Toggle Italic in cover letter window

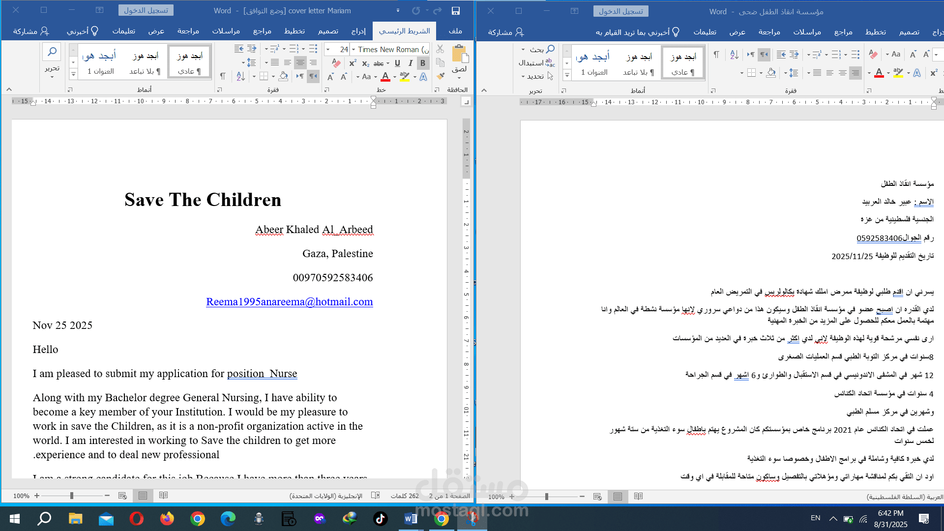[410, 63]
